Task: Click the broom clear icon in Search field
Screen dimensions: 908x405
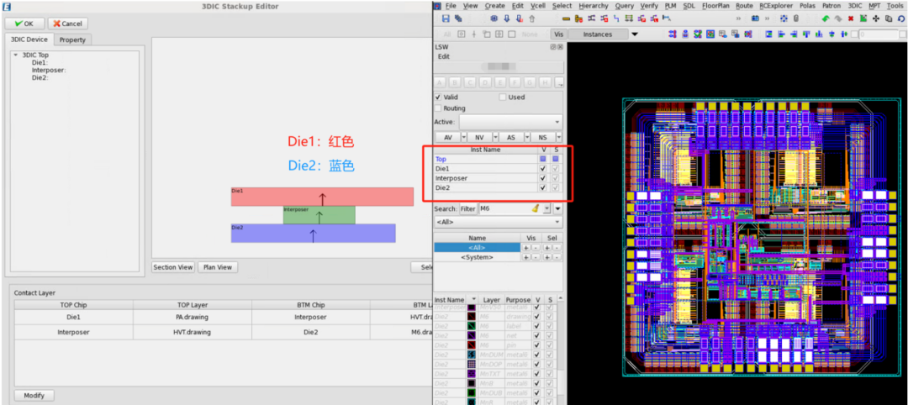Action: 536,208
